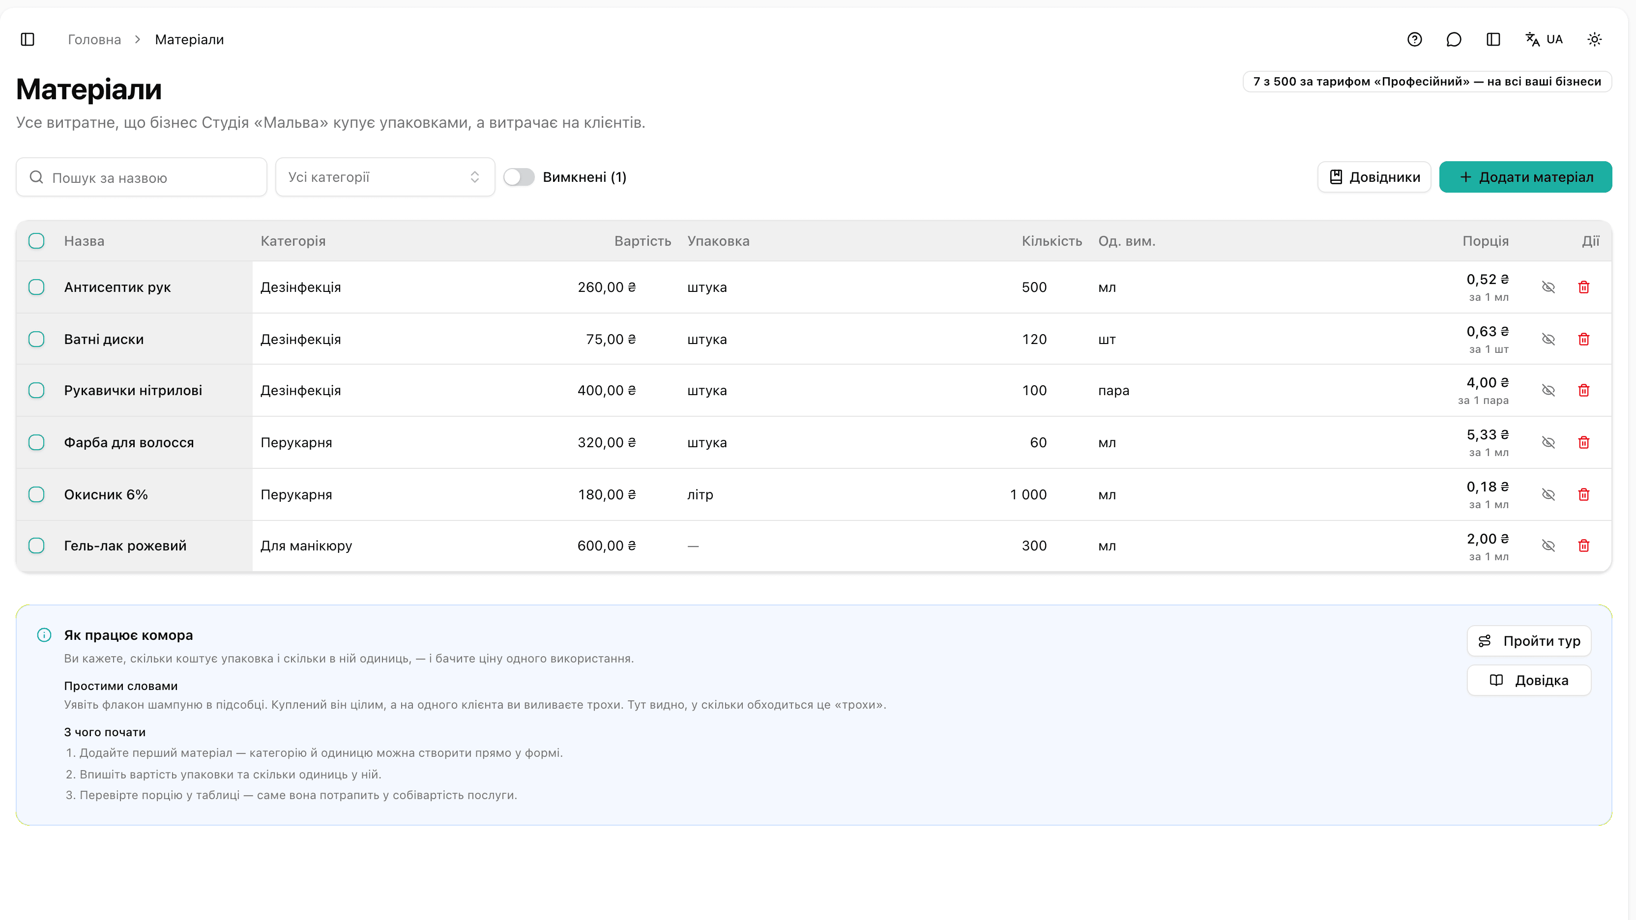Delete the Антисептик рук material
Screen dimensions: 1636x920
[1584, 287]
